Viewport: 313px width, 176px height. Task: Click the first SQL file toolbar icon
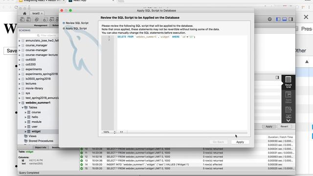(x=22, y=19)
